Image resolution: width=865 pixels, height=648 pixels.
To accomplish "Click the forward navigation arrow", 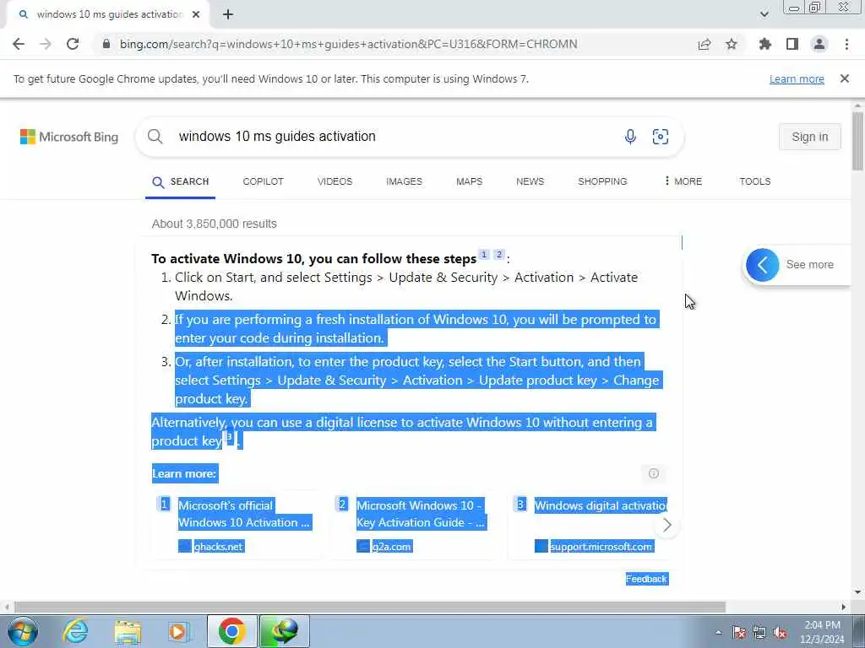I will (46, 44).
